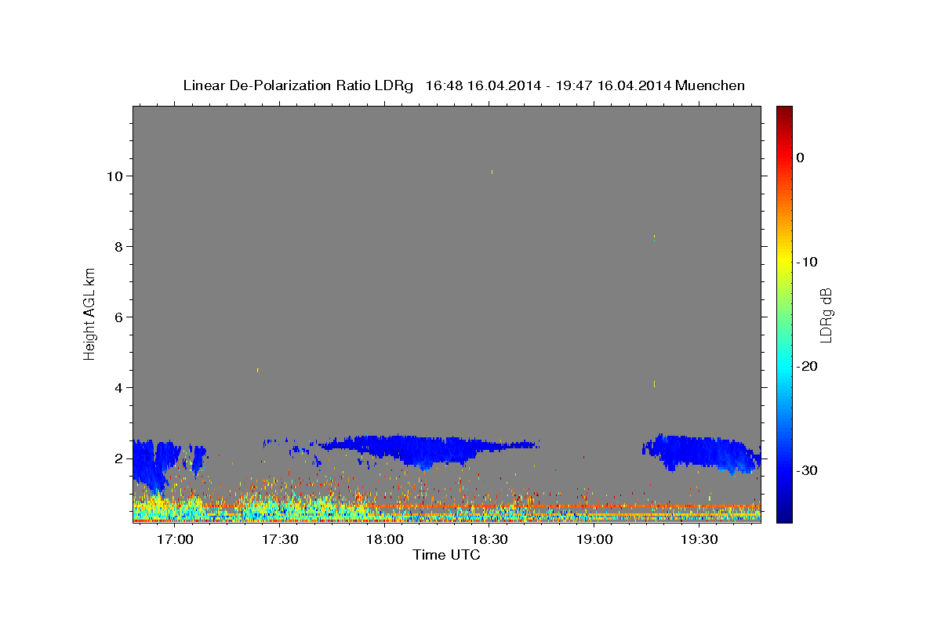The width and height of the screenshot is (941, 627).
Task: Click the 'Height AGL km' axis label
Action: (x=90, y=313)
